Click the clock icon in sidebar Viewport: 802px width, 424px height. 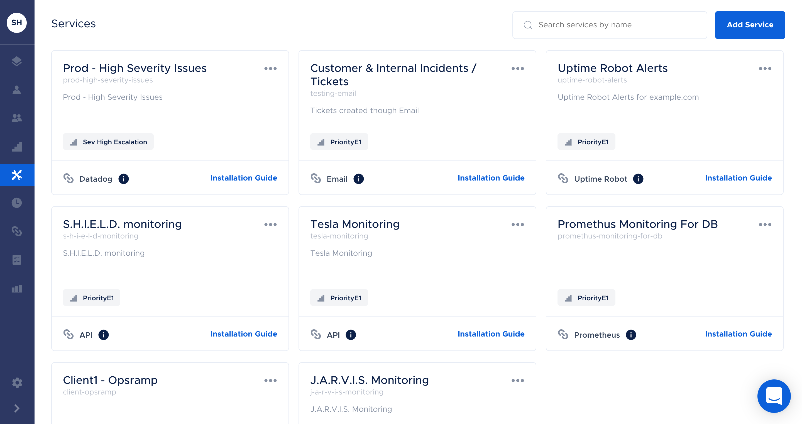(17, 203)
